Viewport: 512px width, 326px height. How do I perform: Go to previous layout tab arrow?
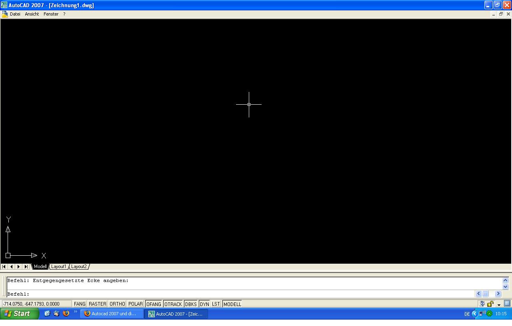11,266
